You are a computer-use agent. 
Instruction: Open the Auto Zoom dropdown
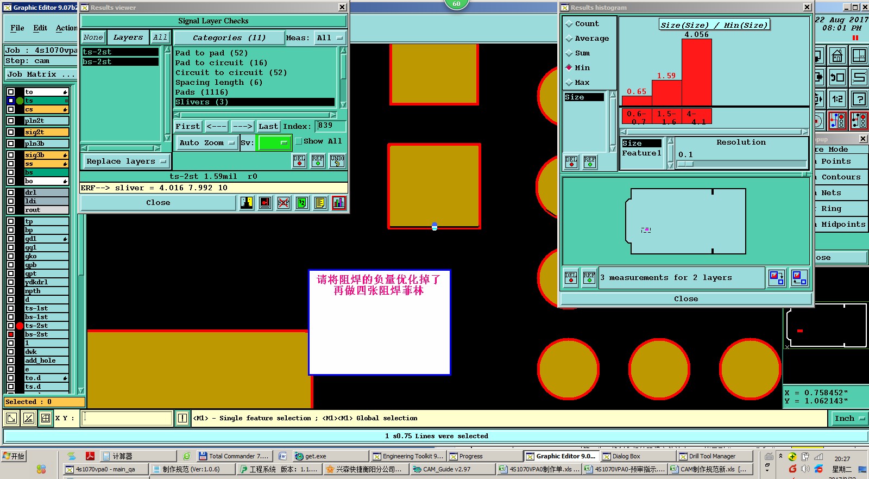point(207,143)
